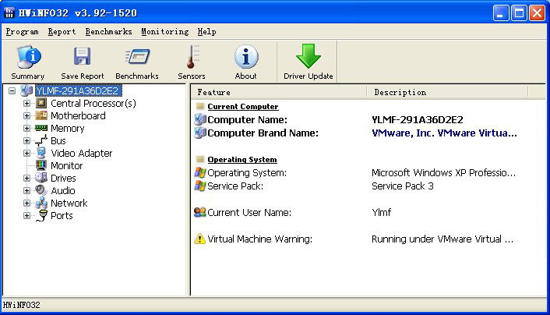This screenshot has height=315, width=550.
Task: Click the Feature column header
Action: click(x=278, y=92)
